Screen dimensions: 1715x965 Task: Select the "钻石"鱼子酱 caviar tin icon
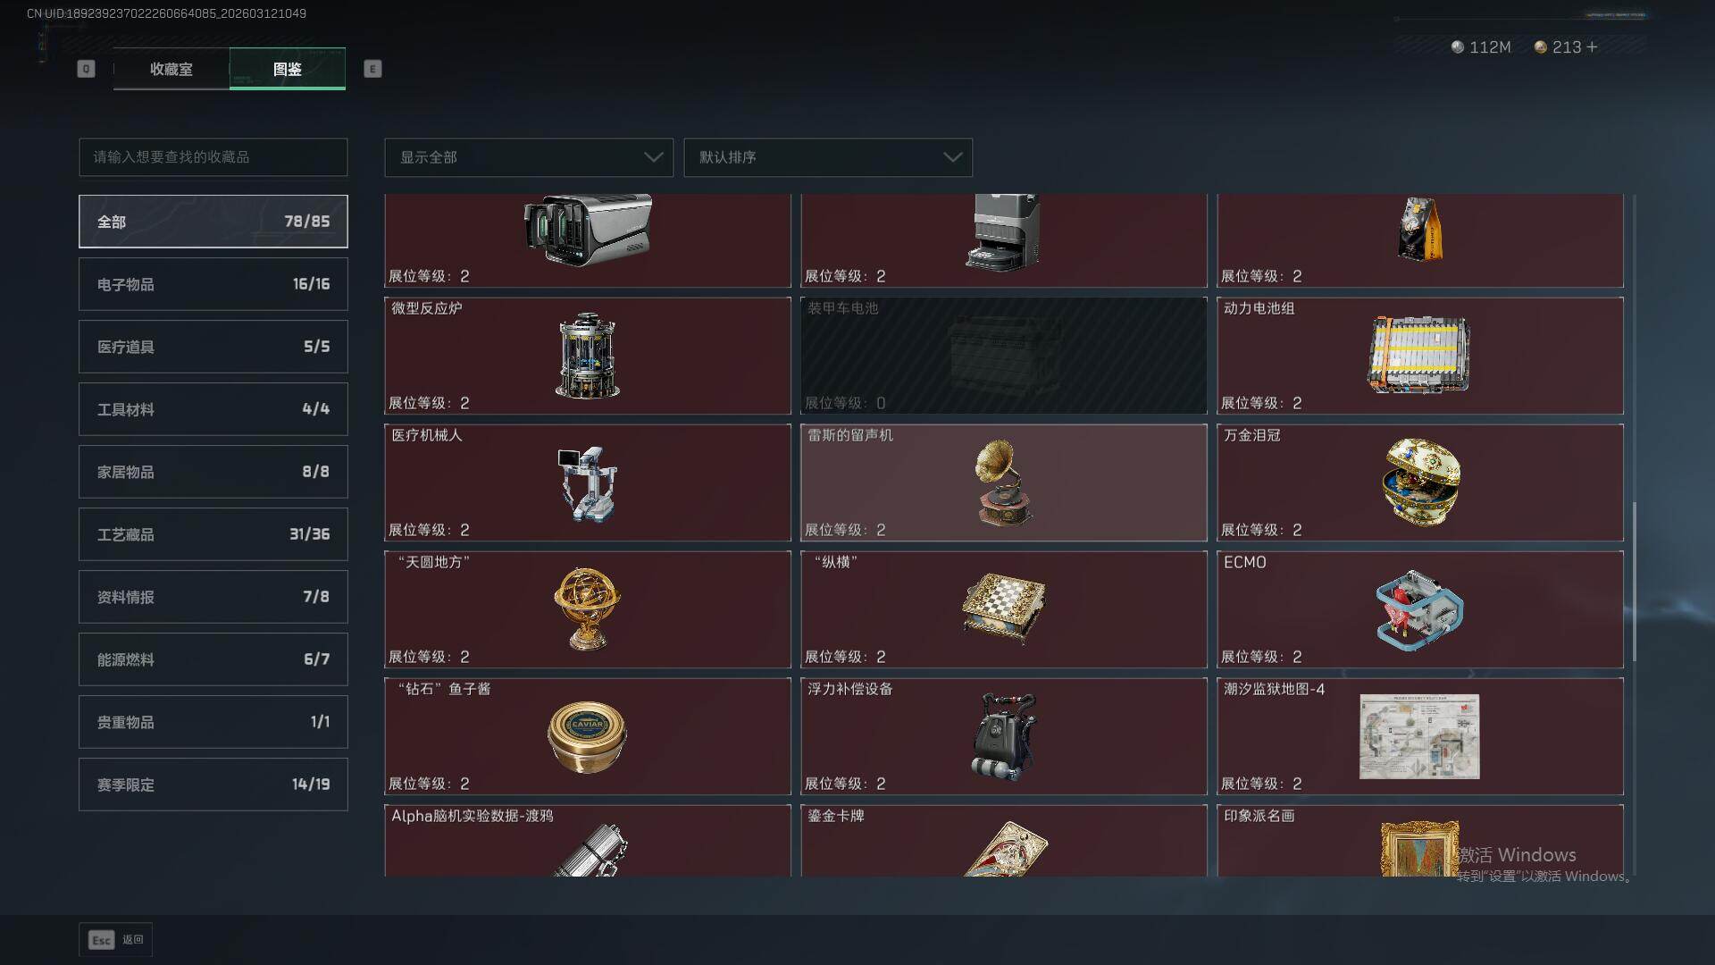pos(587,737)
